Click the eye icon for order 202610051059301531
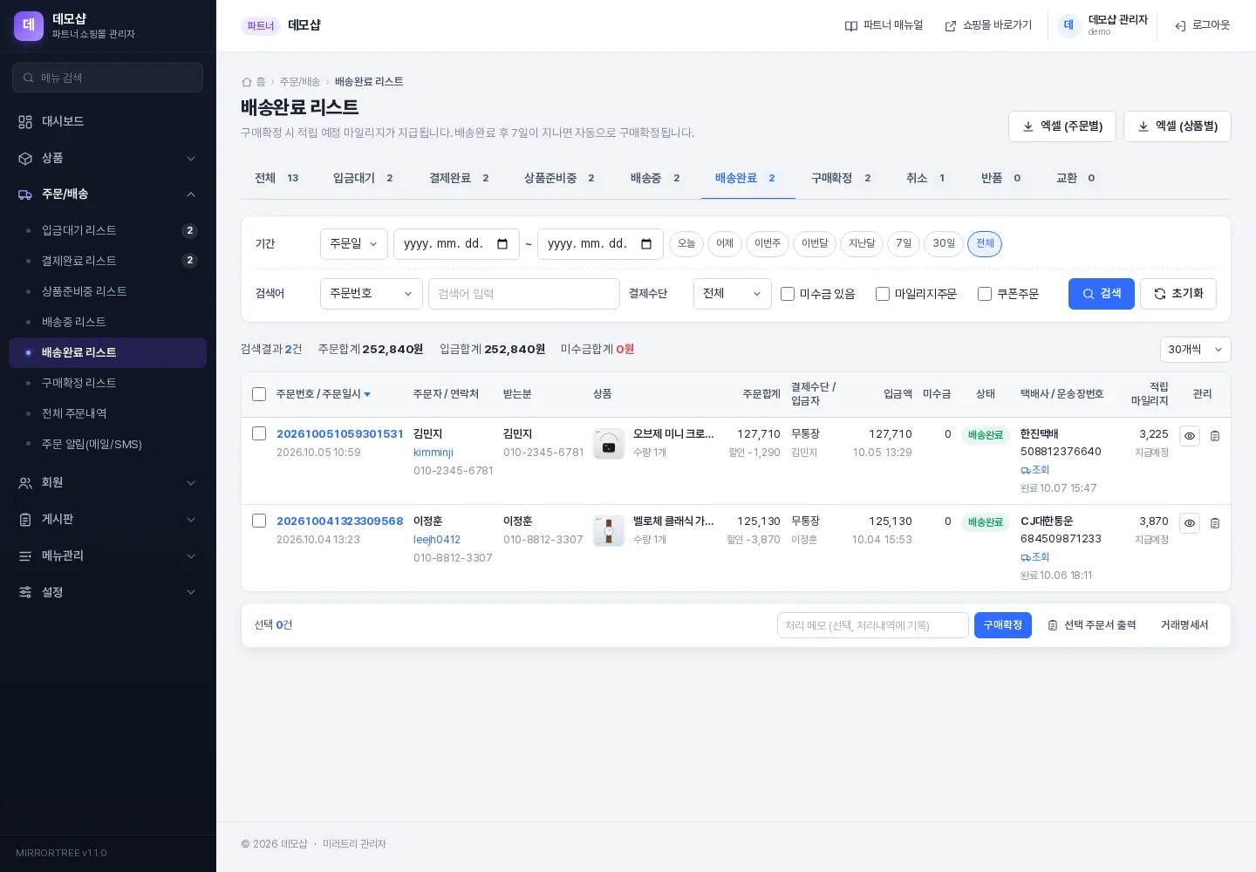This screenshot has width=1256, height=872. pos(1189,436)
